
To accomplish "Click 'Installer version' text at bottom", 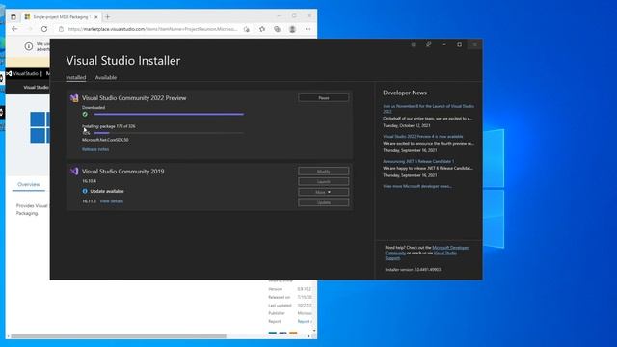I will [413, 270].
